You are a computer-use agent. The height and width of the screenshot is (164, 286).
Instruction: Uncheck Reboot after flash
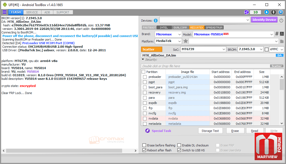point(144,150)
